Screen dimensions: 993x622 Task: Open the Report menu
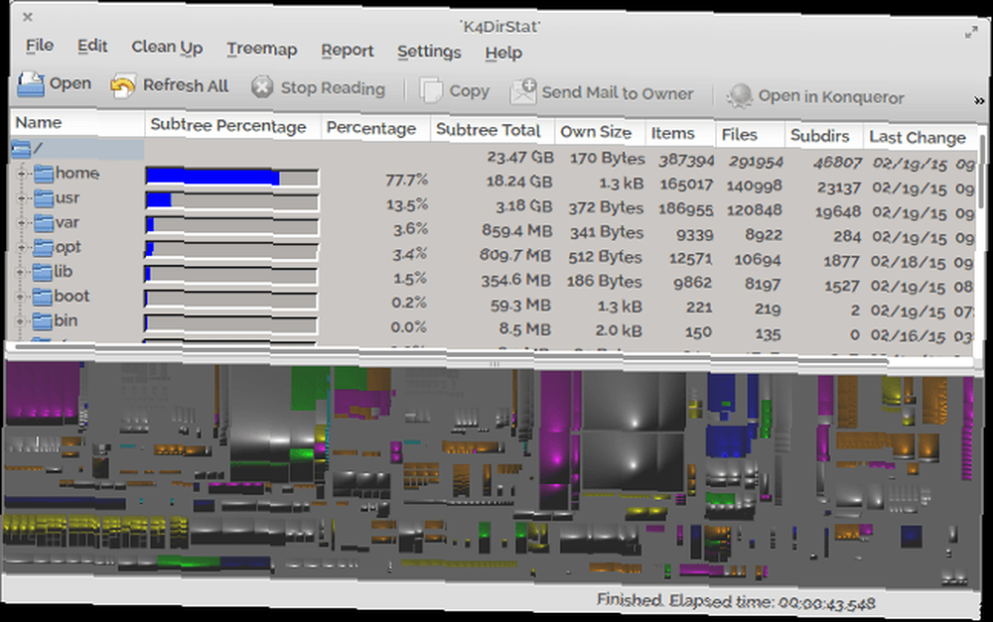point(347,51)
